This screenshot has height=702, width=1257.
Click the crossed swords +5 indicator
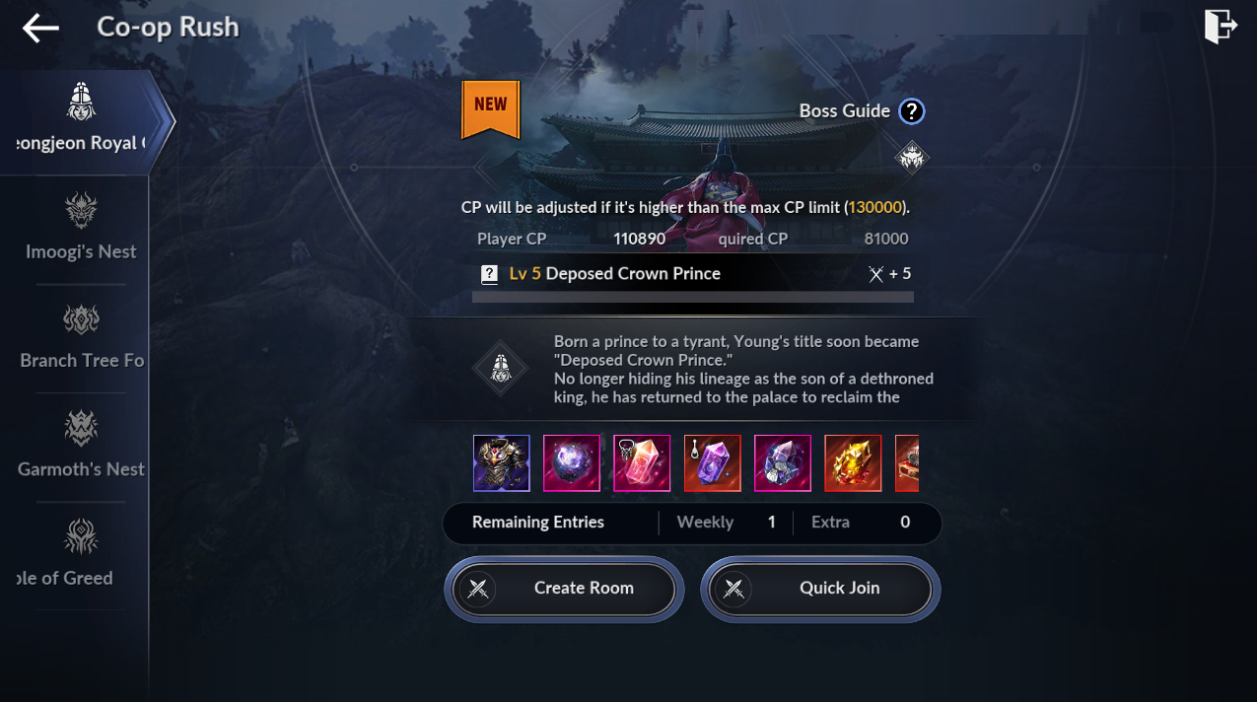pos(890,274)
